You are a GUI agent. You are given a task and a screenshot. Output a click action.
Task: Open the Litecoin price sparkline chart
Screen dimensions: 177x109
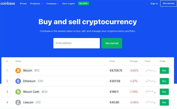point(151,102)
